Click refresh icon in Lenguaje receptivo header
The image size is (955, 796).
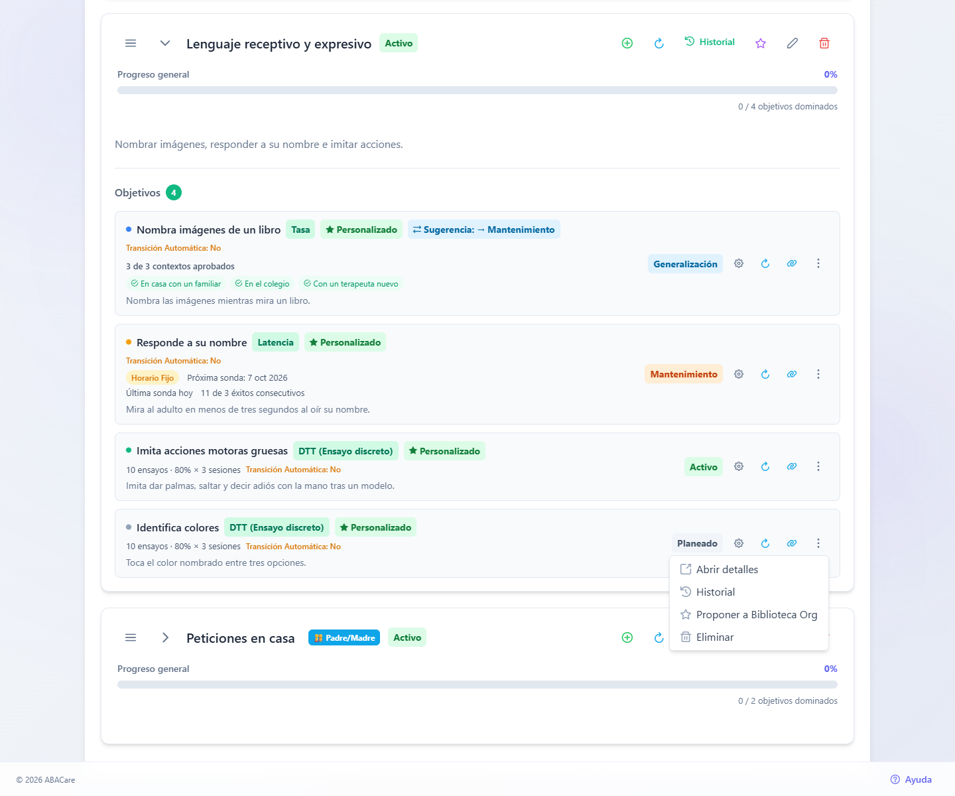pos(659,43)
